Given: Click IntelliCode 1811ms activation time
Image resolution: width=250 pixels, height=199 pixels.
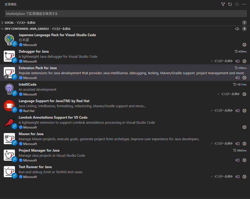Looking at the screenshot, I should point(240,84).
